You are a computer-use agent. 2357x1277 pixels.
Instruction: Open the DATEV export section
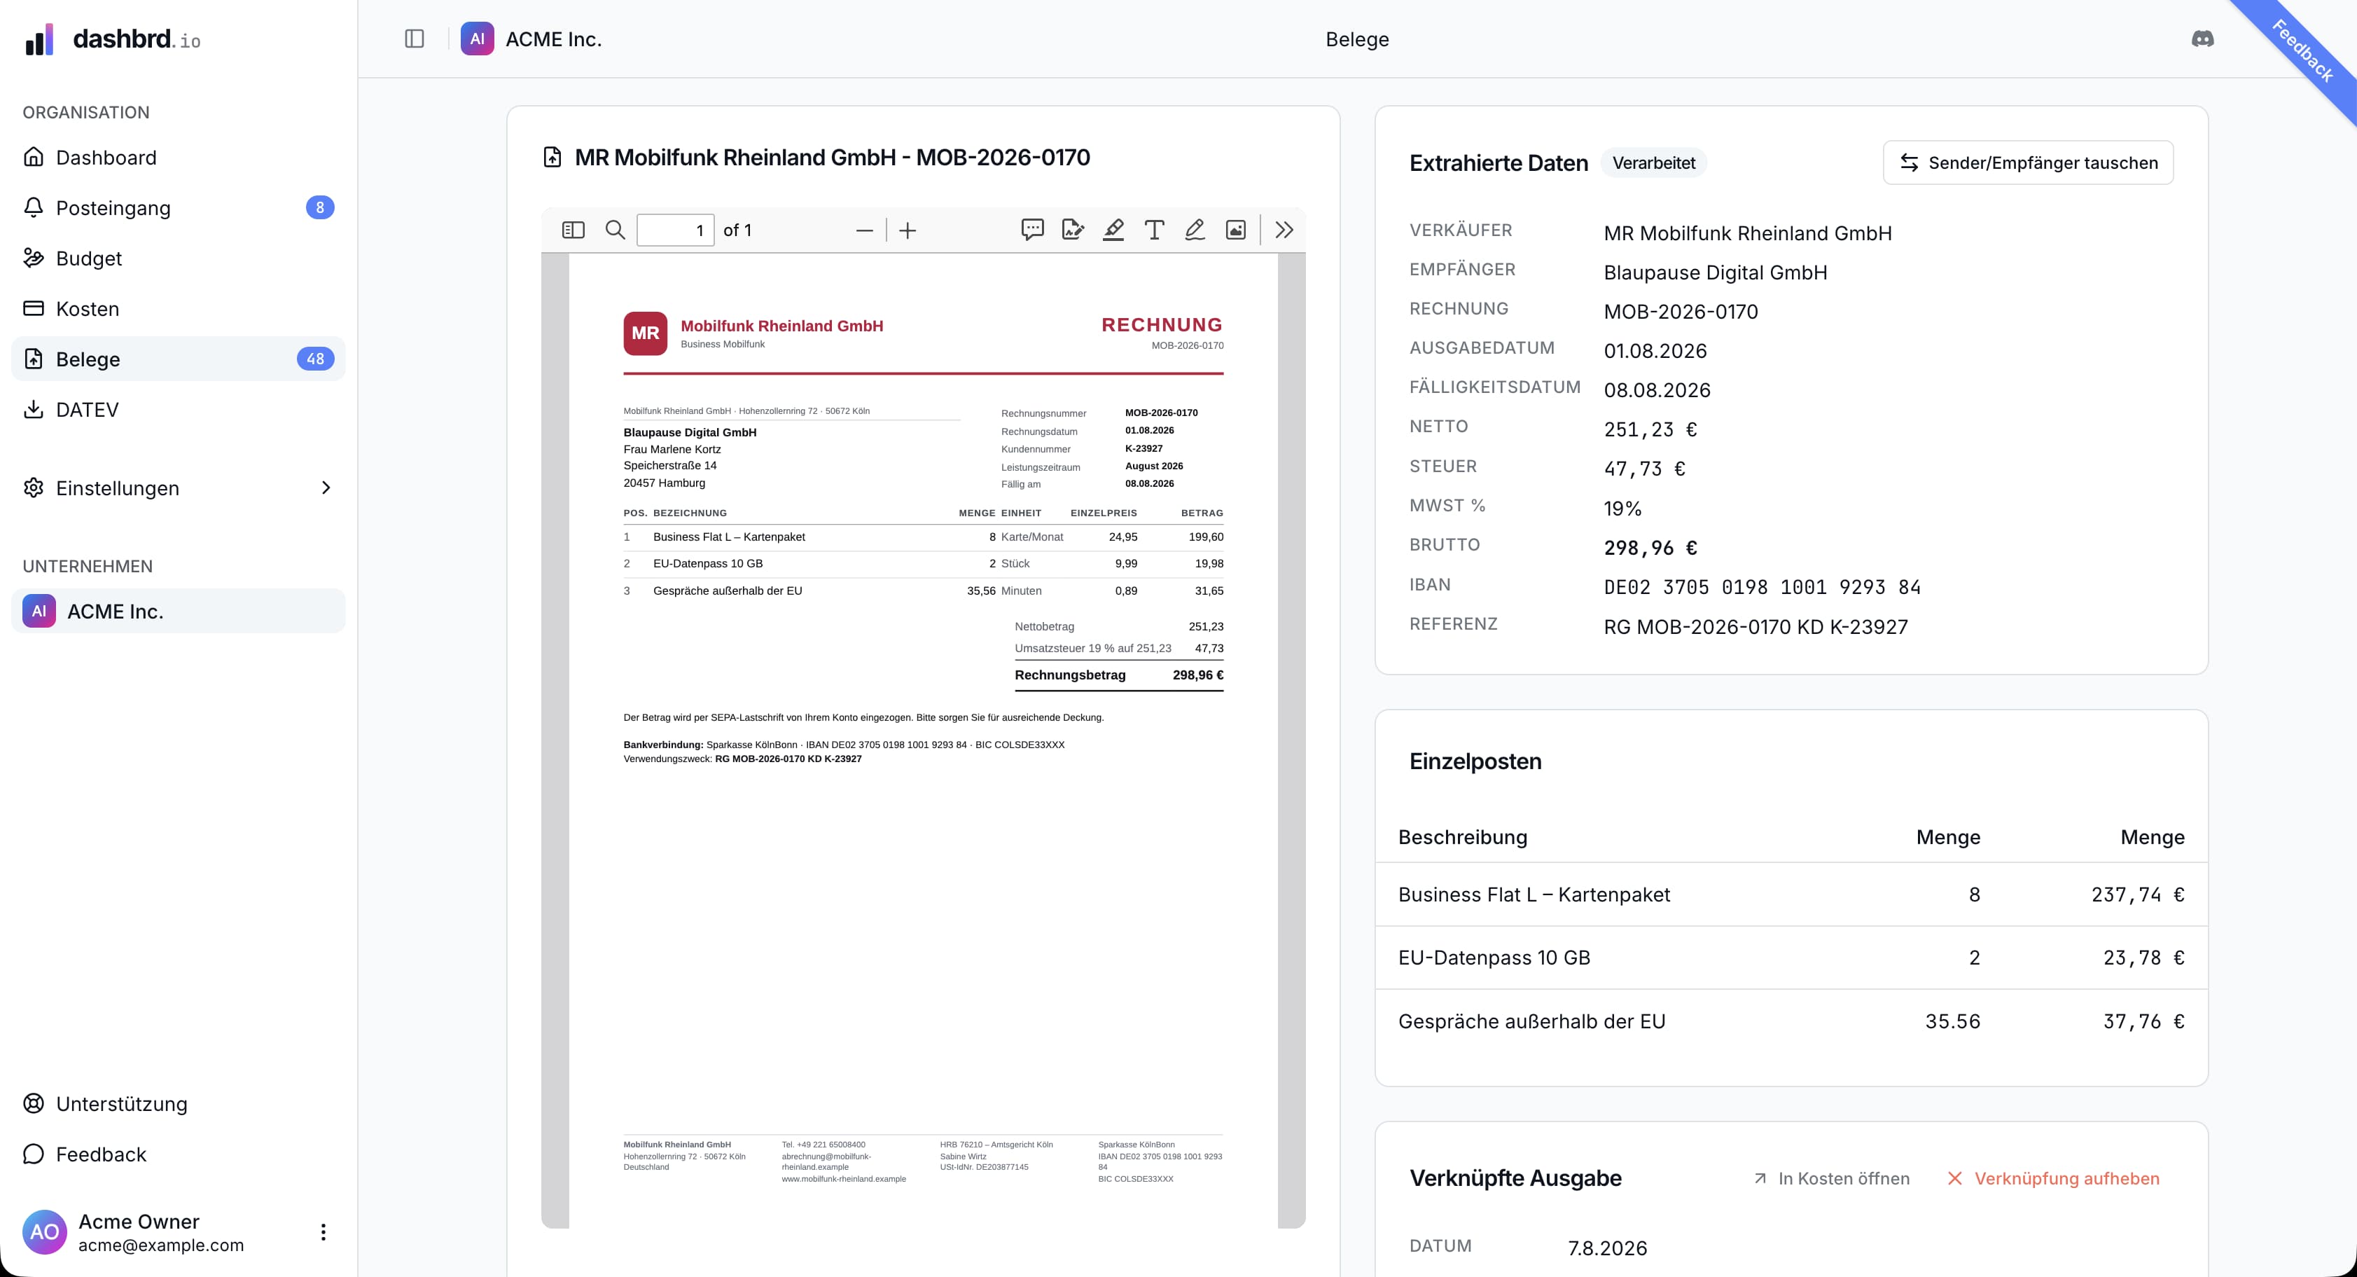tap(179, 409)
